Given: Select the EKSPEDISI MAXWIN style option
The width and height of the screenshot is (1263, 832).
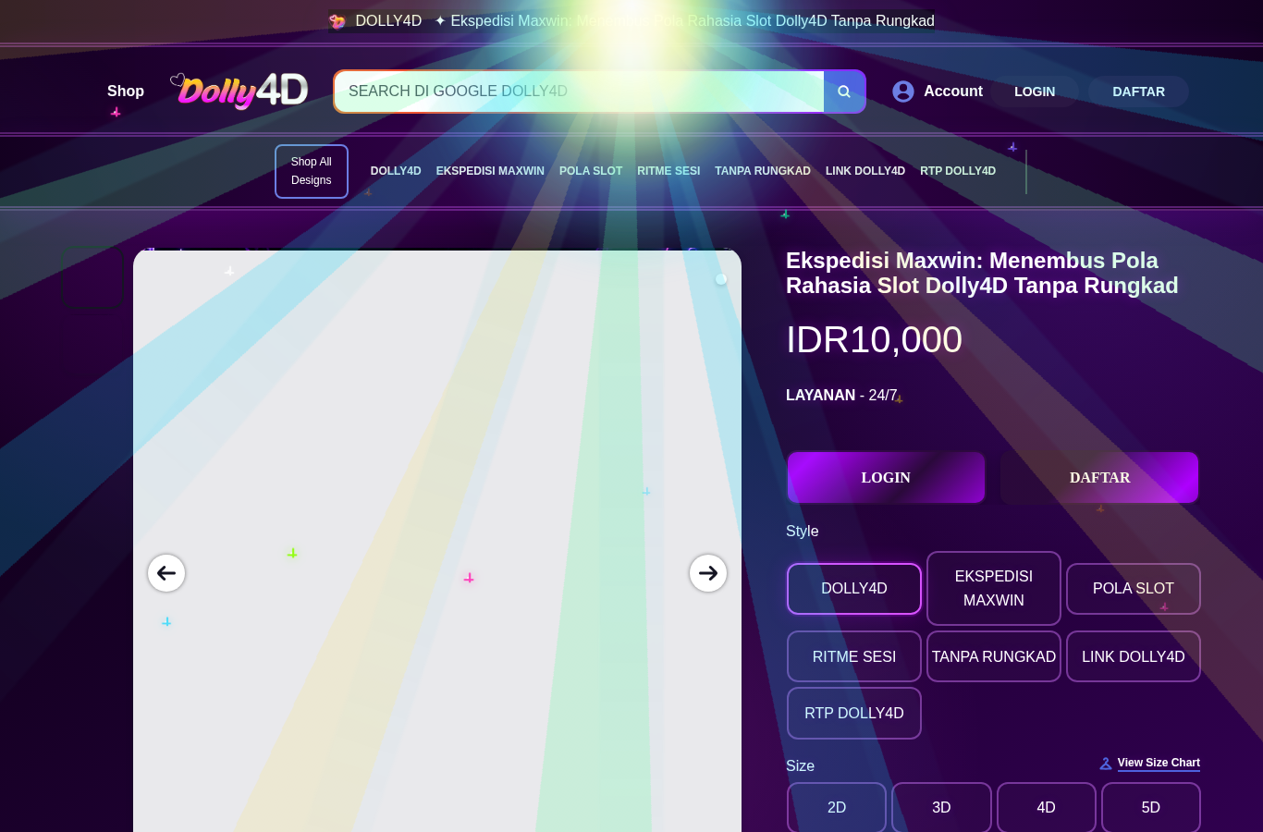Looking at the screenshot, I should (x=994, y=589).
